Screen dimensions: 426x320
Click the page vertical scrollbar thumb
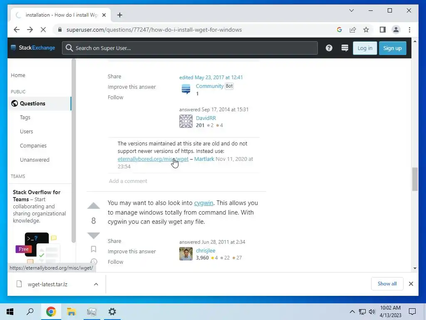pyautogui.click(x=415, y=179)
